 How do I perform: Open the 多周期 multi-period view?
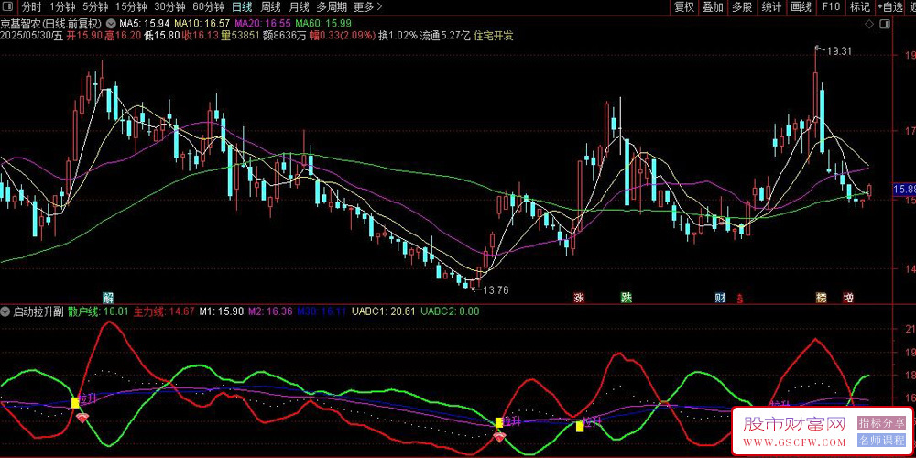(x=332, y=7)
